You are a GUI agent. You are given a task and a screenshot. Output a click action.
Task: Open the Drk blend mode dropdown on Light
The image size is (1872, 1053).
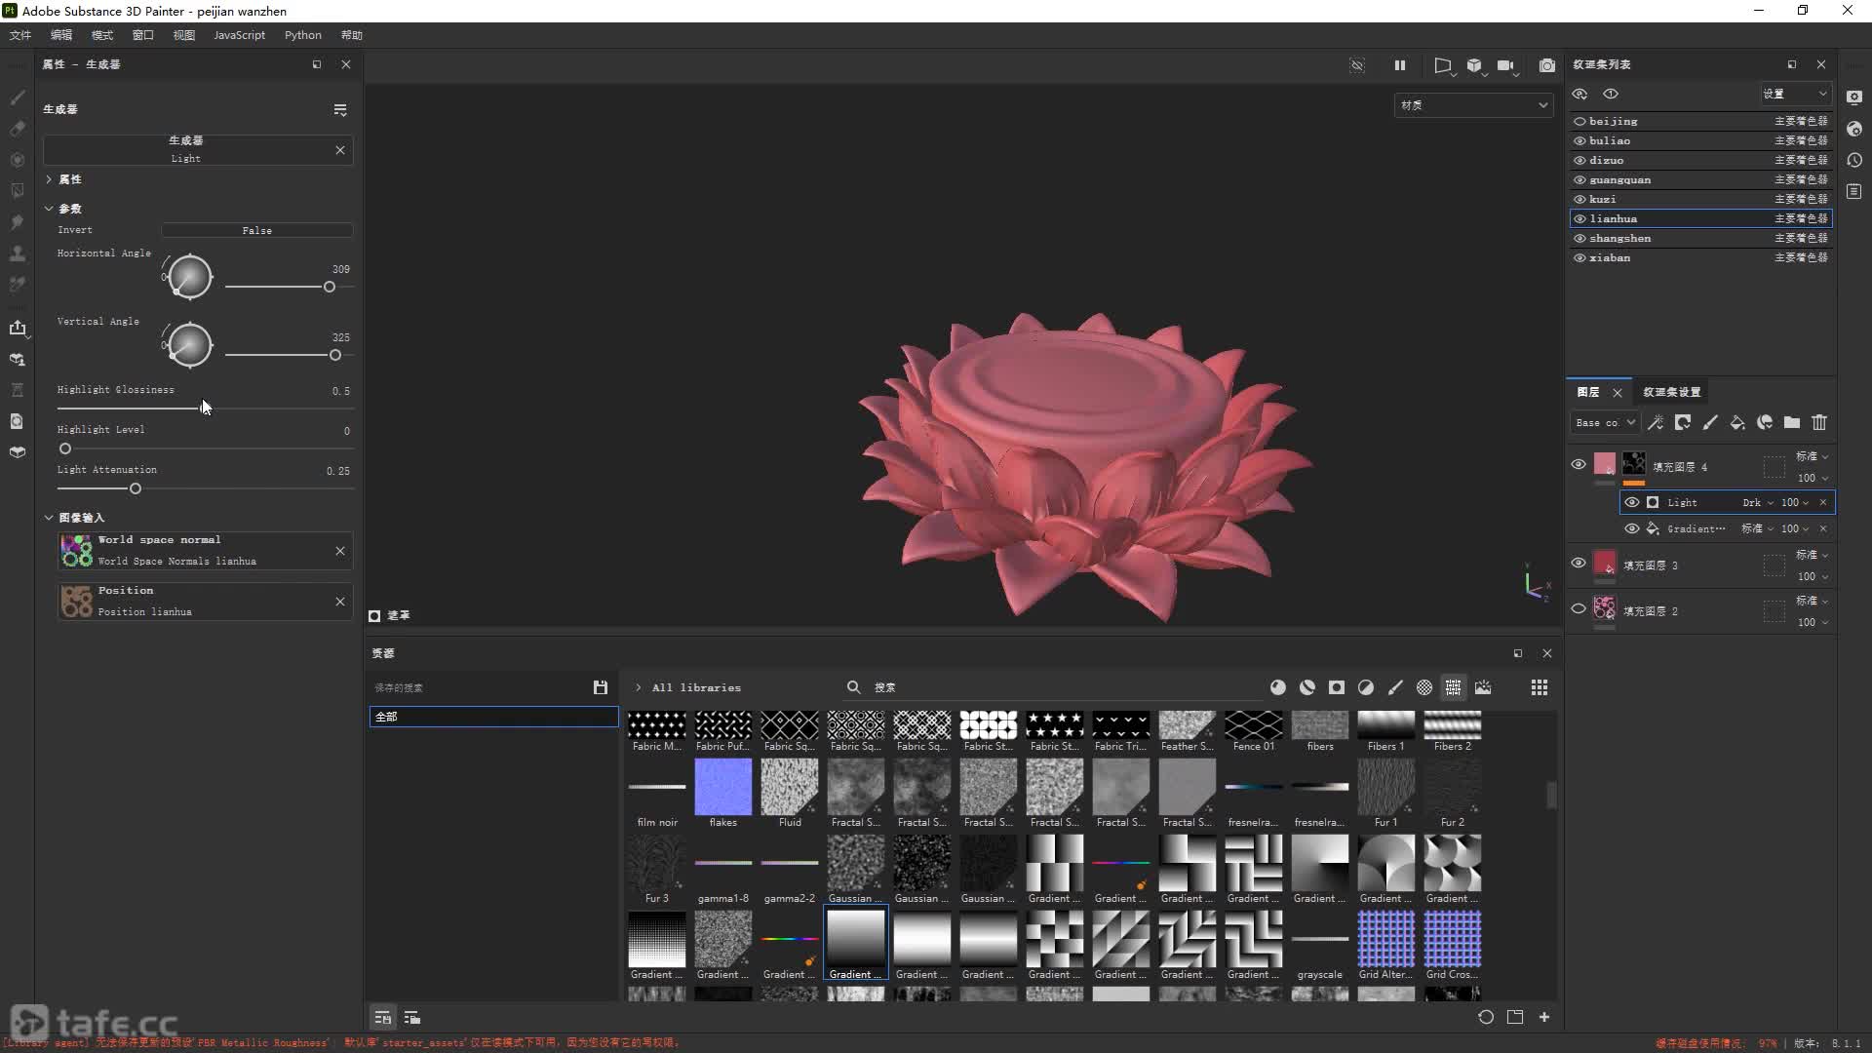point(1758,502)
